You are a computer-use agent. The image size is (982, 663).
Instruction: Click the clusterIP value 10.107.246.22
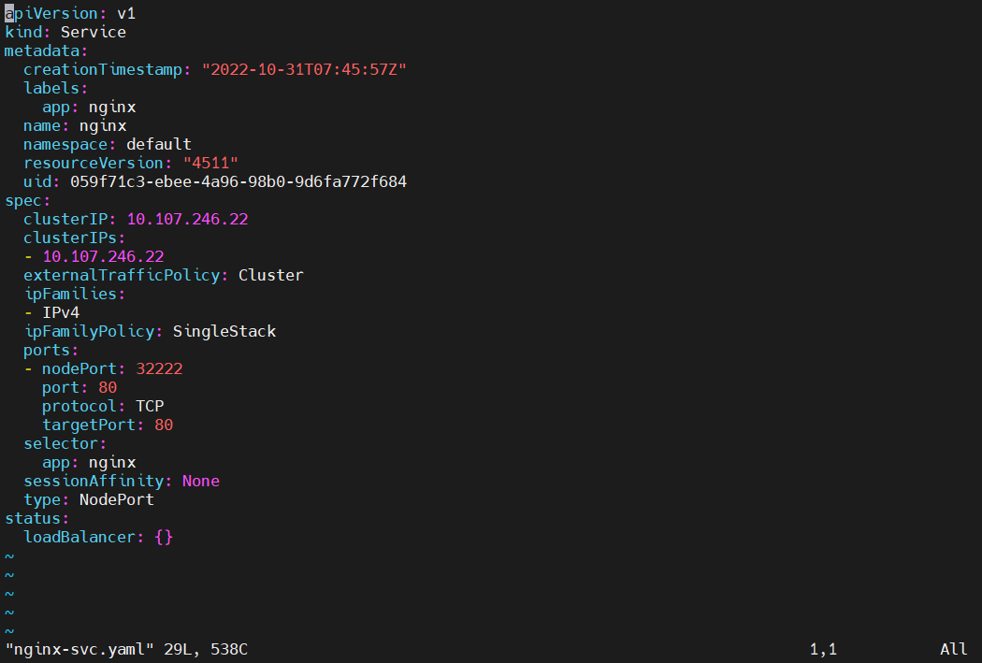187,219
